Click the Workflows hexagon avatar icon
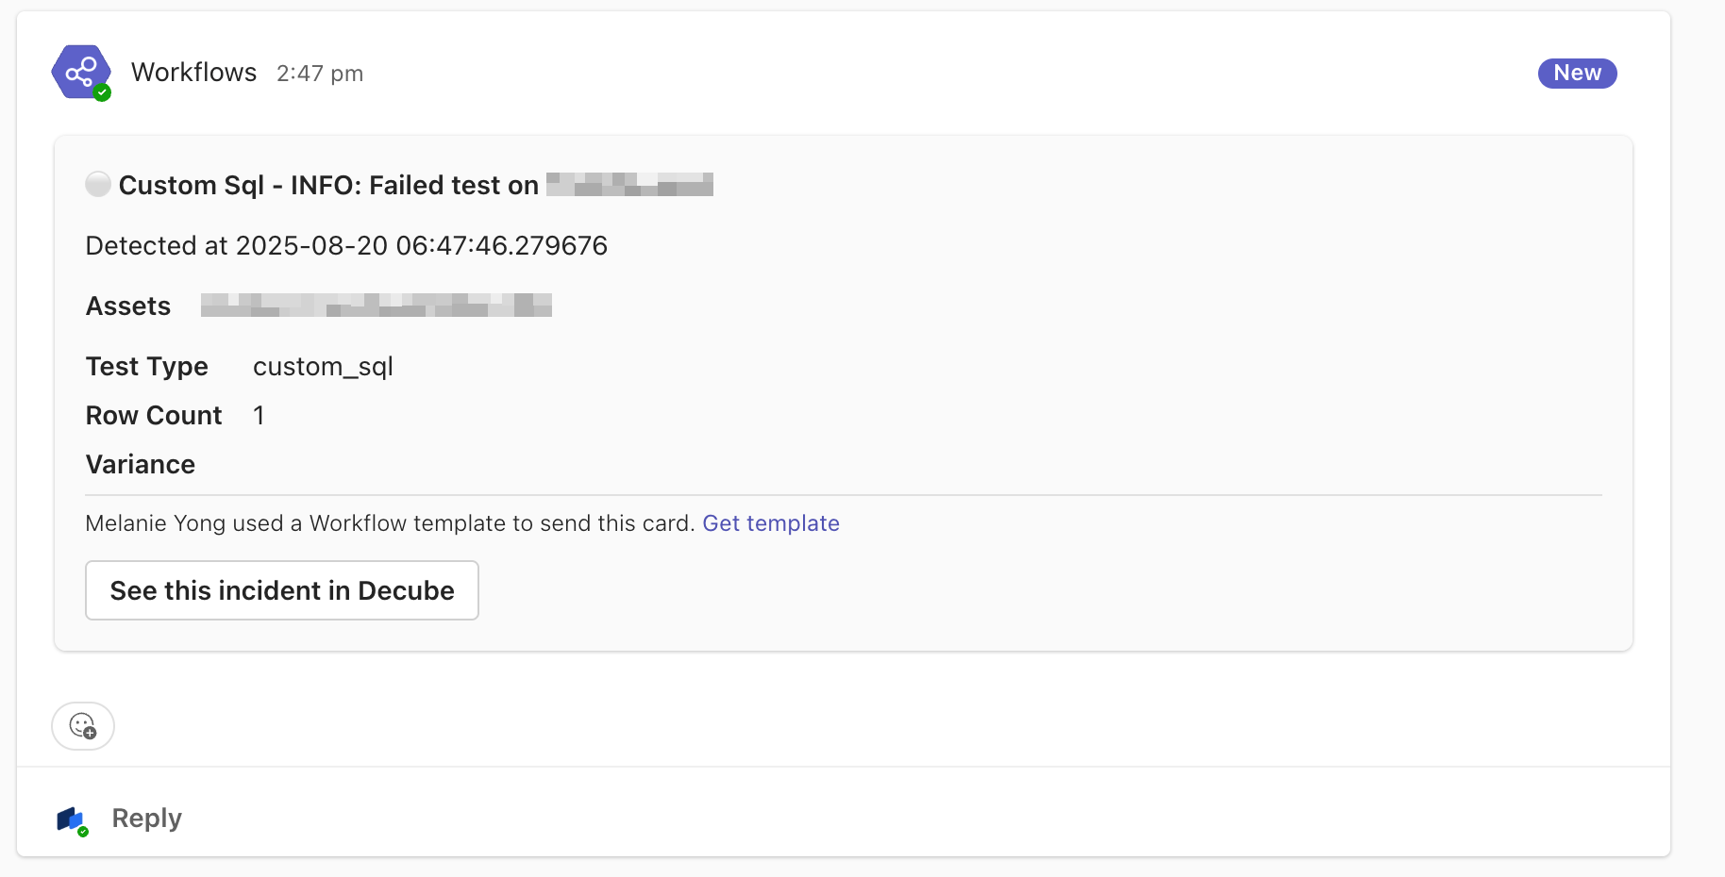Screen dimensions: 1725x877 (79, 72)
